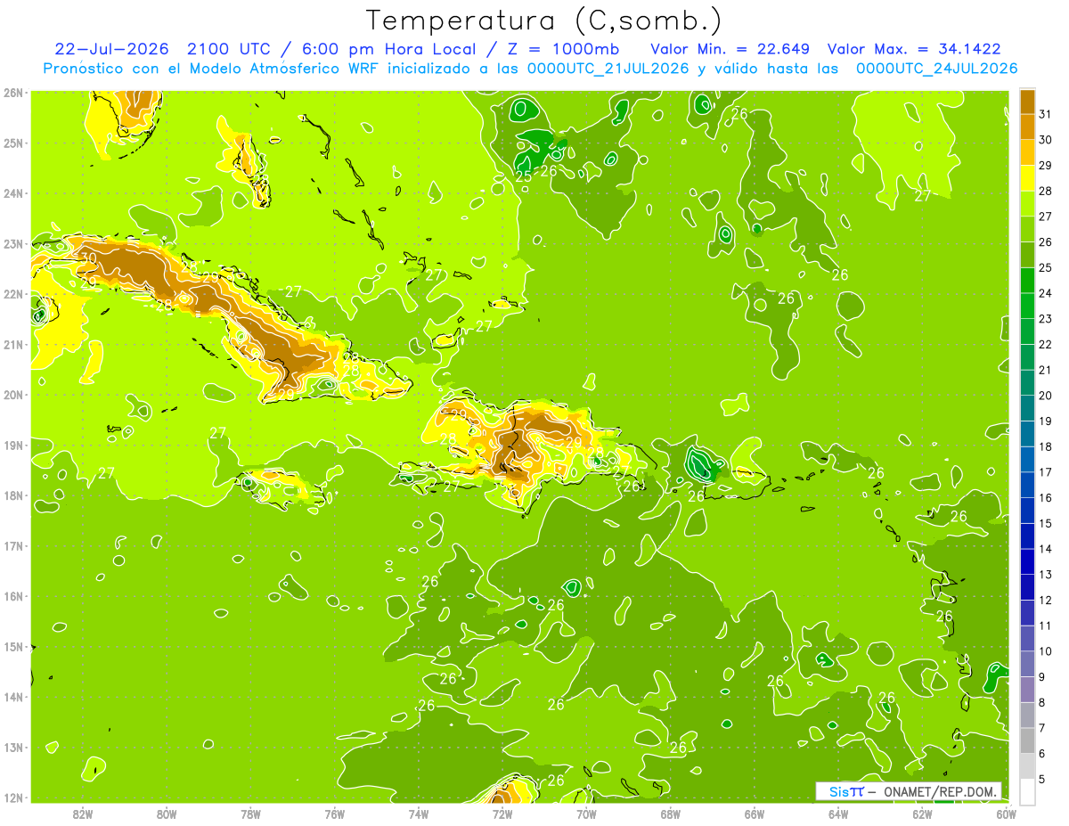Click the legend scale value '24'
Image resolution: width=1069 pixels, height=826 pixels.
pyautogui.click(x=1046, y=293)
